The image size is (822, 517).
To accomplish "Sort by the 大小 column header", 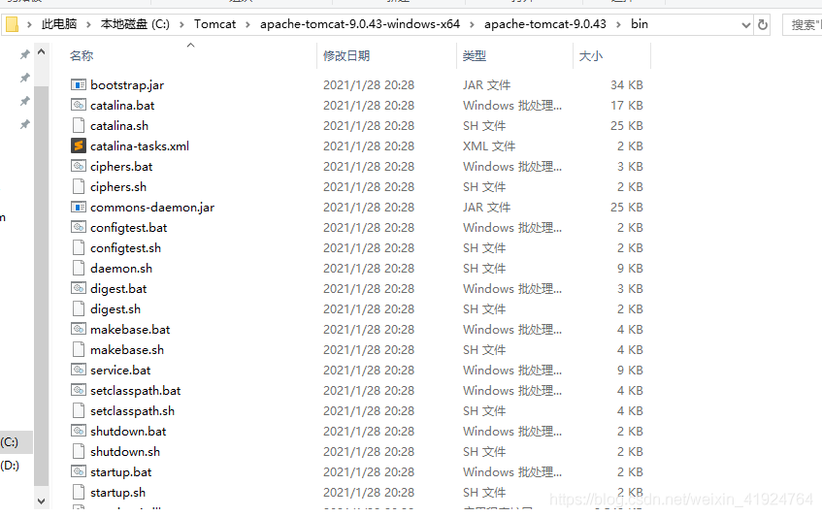I will click(x=591, y=55).
